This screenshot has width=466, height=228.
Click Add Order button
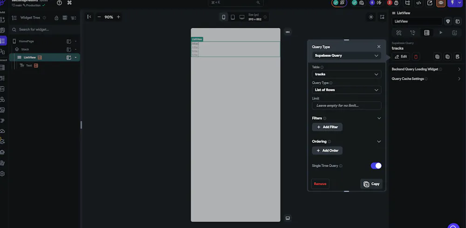click(x=327, y=150)
